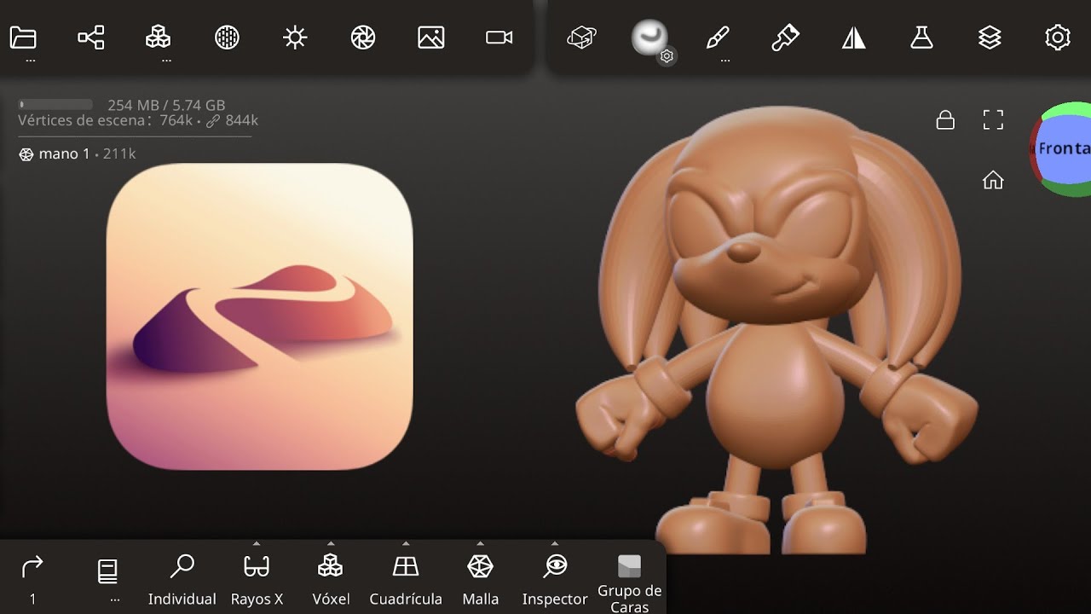The image size is (1091, 614).
Task: Click the redo arrow button
Action: coord(32,566)
